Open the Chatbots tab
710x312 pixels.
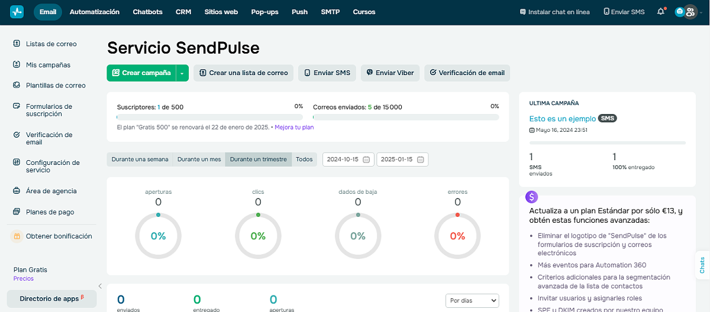coord(147,12)
